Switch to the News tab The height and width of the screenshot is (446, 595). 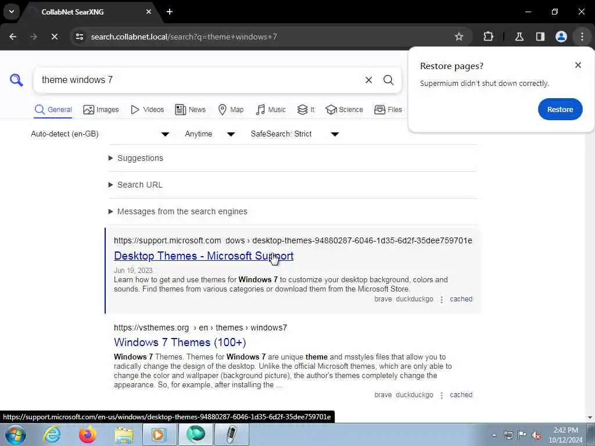point(190,110)
